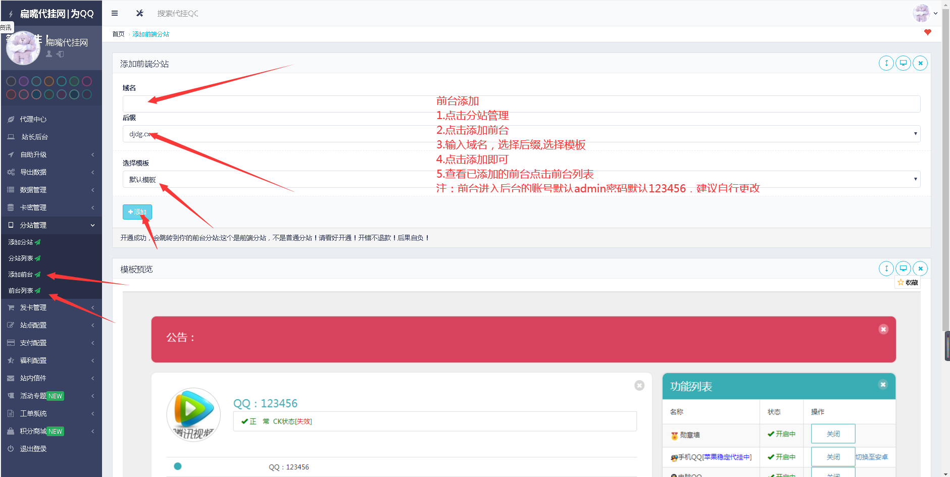Screen dimensions: 950x477
Task: Expand 积分商城 NEW sidebar menu
Action: [x=51, y=431]
